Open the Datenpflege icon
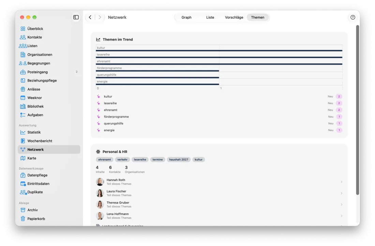Image resolution: width=375 pixels, height=246 pixels. pyautogui.click(x=23, y=175)
